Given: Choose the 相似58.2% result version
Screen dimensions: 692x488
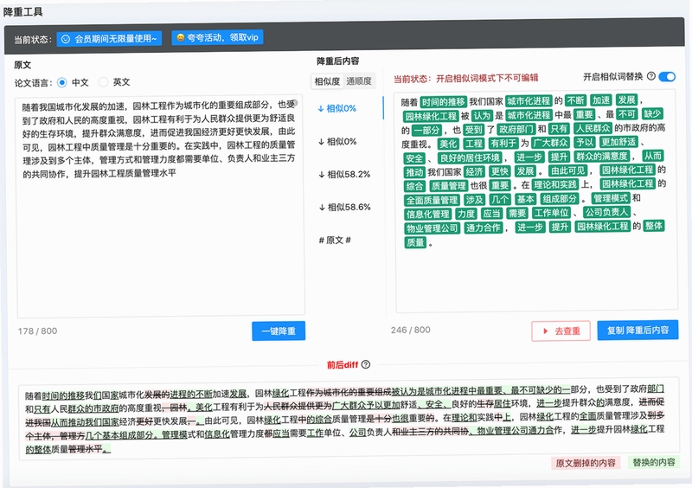Looking at the screenshot, I should click(344, 175).
